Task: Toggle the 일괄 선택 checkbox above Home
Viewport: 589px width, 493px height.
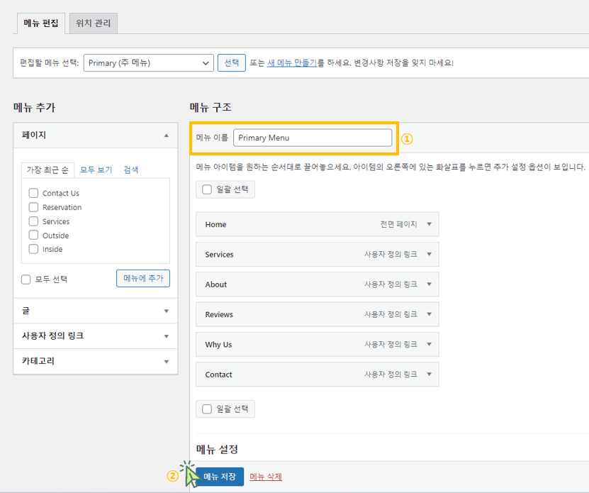Action: pyautogui.click(x=207, y=189)
